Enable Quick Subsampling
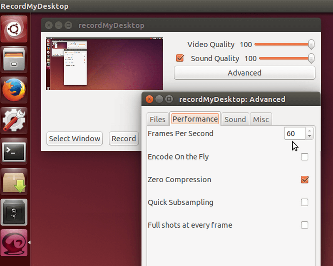The width and height of the screenshot is (333, 266). pos(305,202)
